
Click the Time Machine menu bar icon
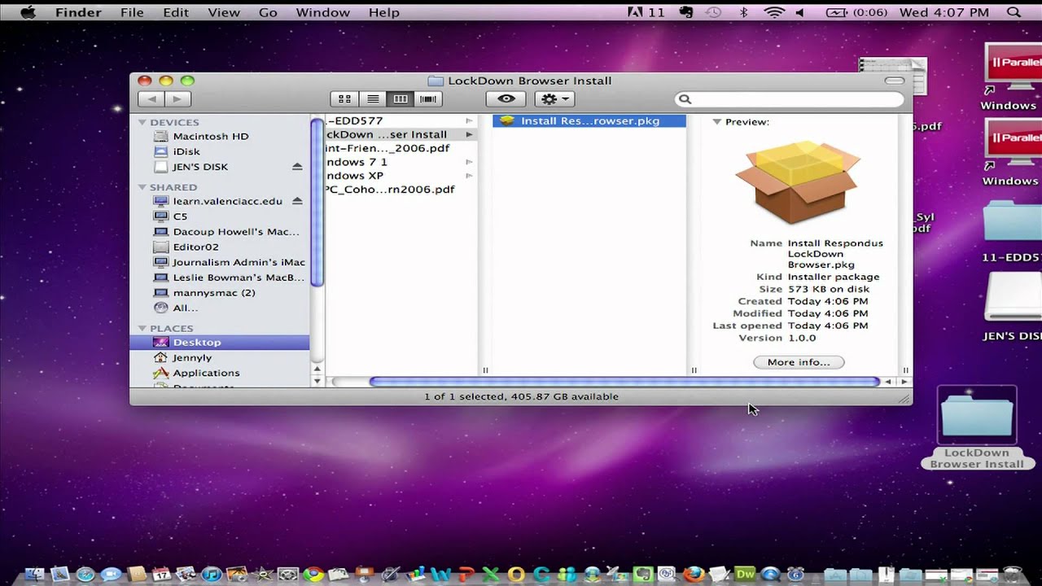pyautogui.click(x=713, y=12)
